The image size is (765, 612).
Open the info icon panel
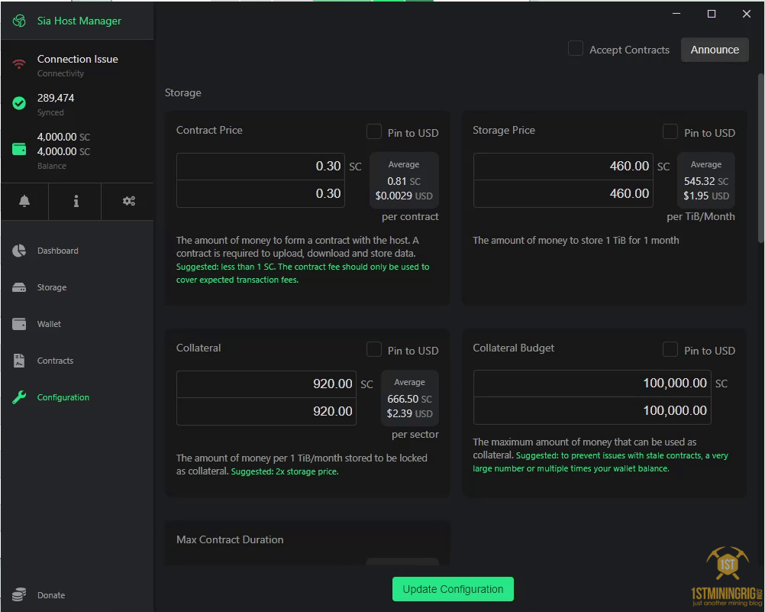(x=76, y=201)
